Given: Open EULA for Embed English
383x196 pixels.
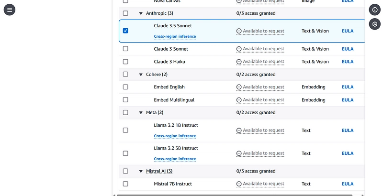Looking at the screenshot, I should click(348, 87).
